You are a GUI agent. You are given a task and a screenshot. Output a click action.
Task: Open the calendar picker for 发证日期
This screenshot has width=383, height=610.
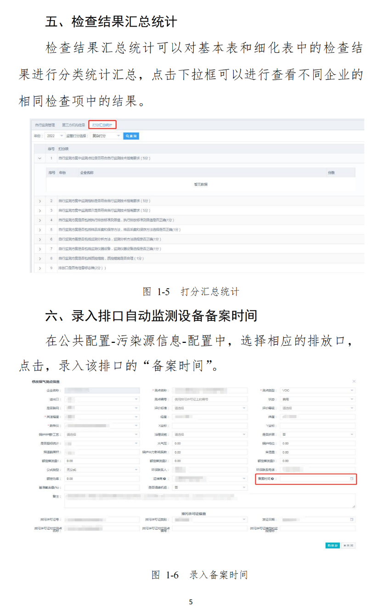click(352, 519)
